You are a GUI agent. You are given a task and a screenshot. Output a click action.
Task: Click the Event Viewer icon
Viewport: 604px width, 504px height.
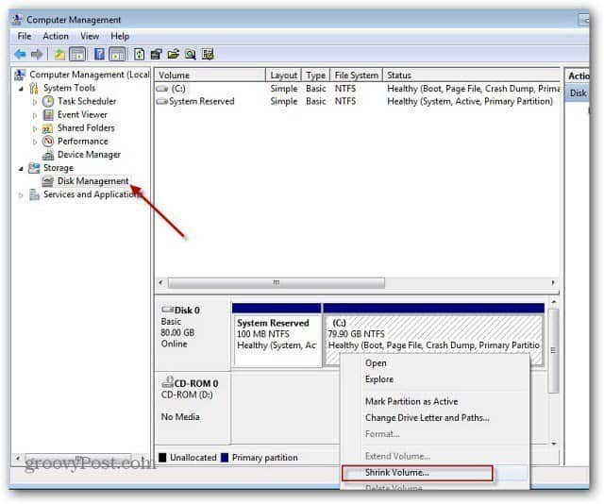(x=48, y=115)
